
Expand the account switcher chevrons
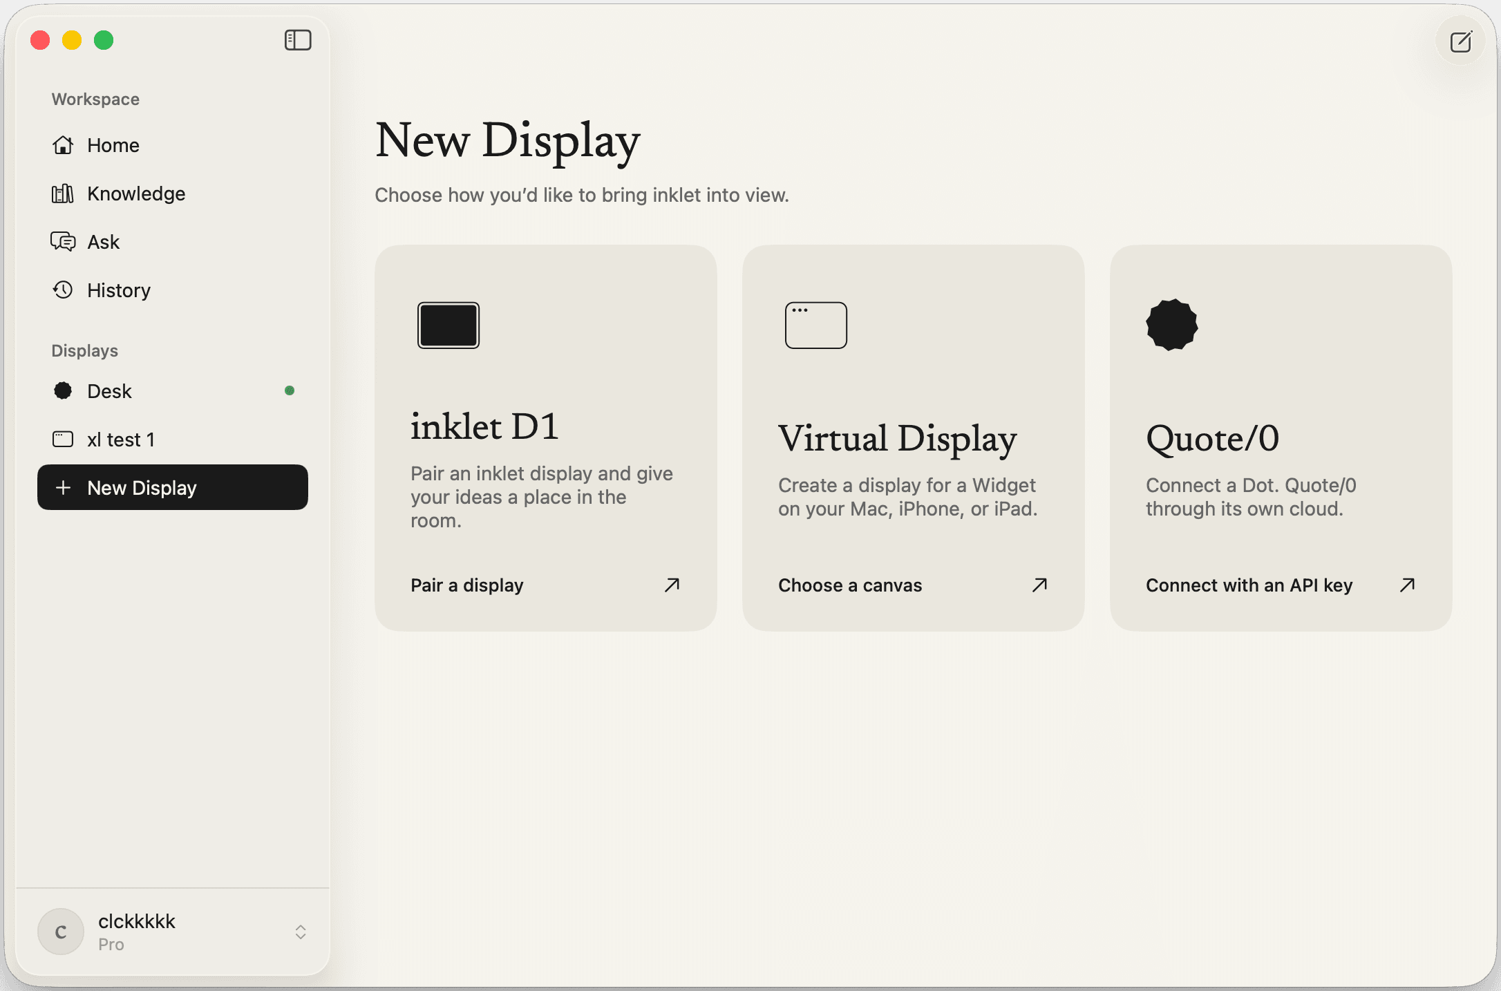[x=301, y=932]
